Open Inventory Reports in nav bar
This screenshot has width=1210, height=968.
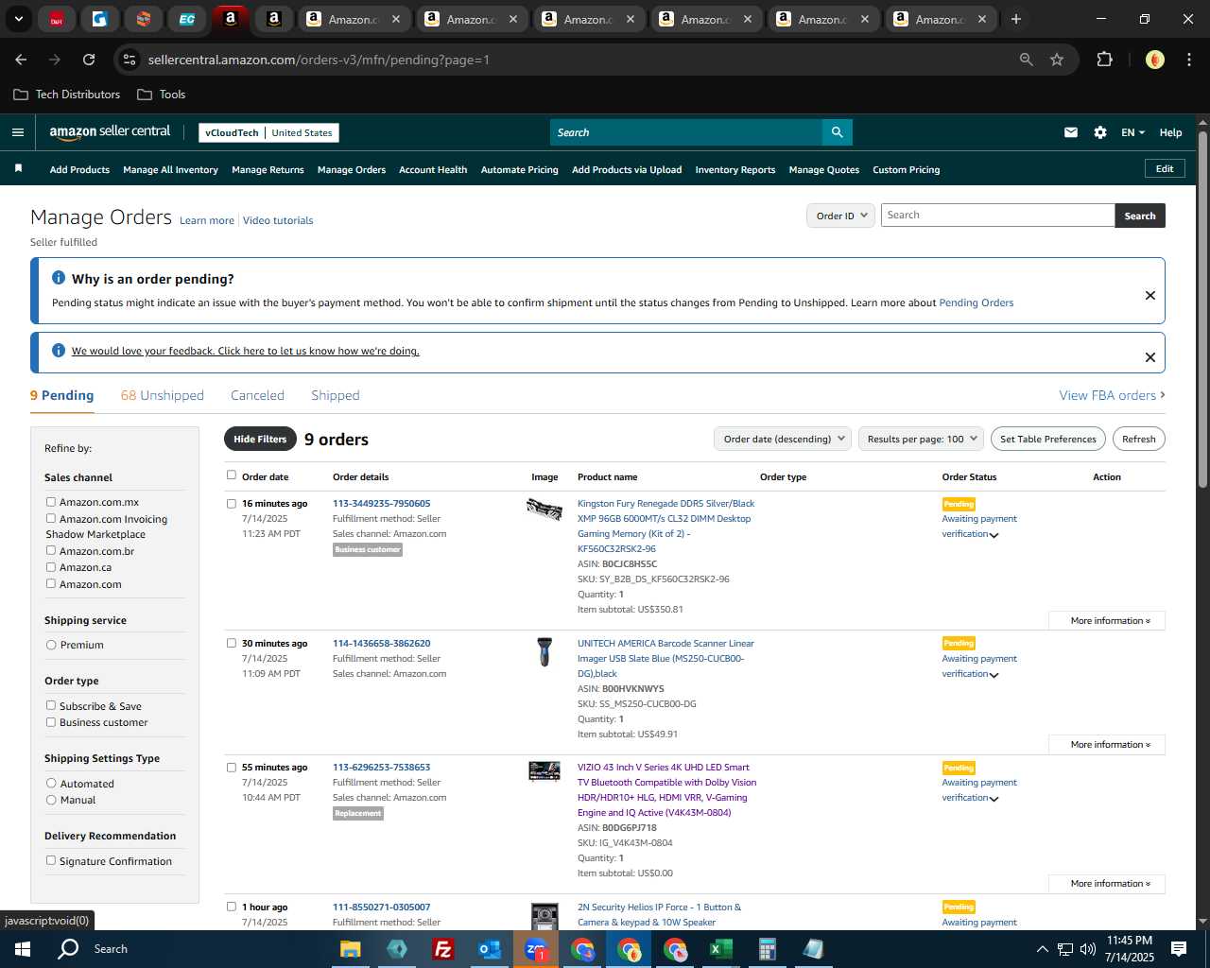pyautogui.click(x=735, y=170)
